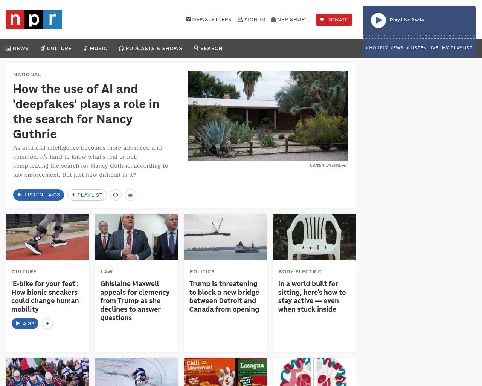Screen dimensions: 482x386
Task: Open the white plastic chair thumbnail
Action: pyautogui.click(x=314, y=237)
